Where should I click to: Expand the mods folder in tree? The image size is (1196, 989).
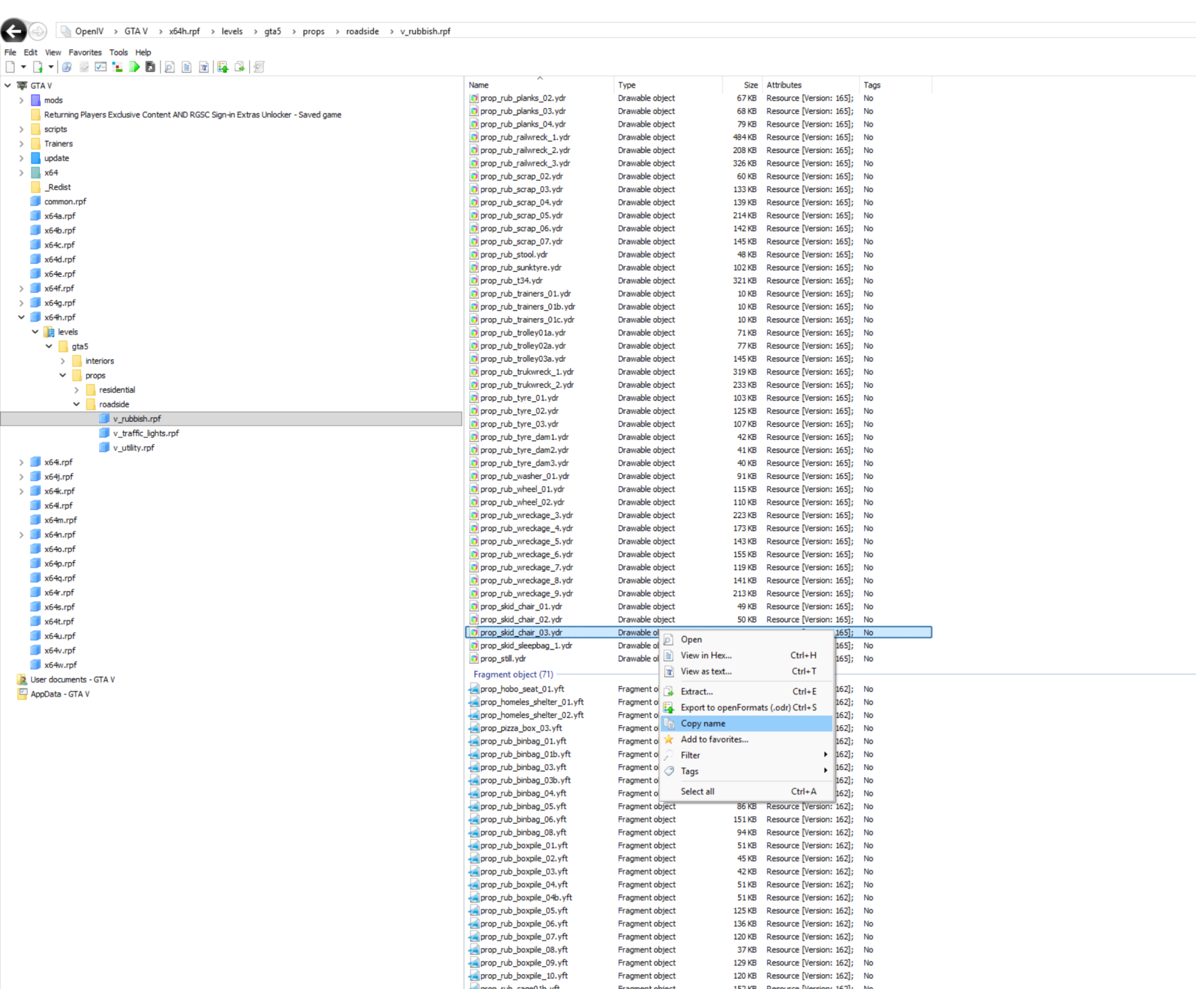point(21,100)
